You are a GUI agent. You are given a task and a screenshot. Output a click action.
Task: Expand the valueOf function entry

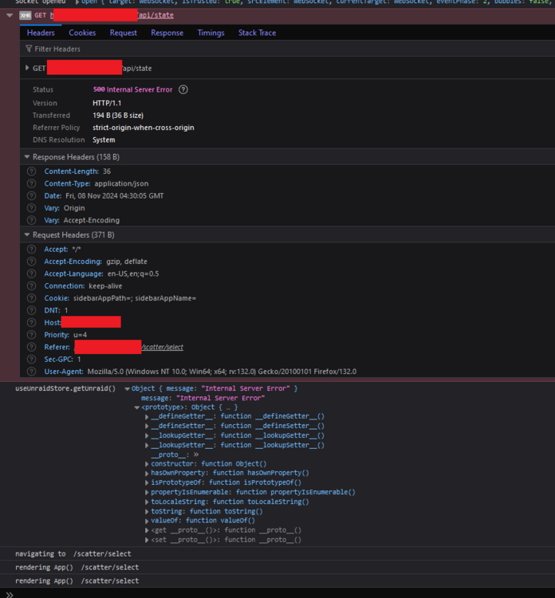point(147,521)
